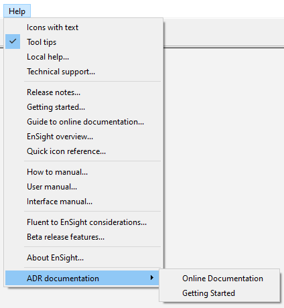
Task: Open the How to manual…
Action: pos(83,172)
